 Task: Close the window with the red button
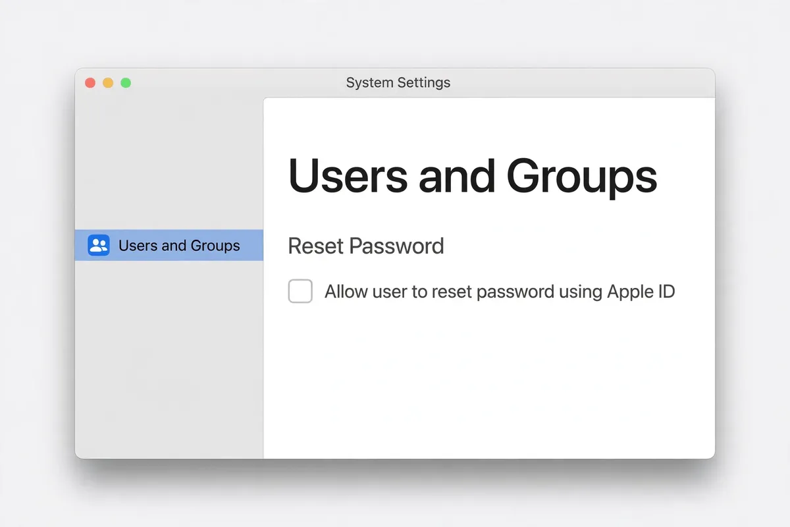[x=90, y=83]
